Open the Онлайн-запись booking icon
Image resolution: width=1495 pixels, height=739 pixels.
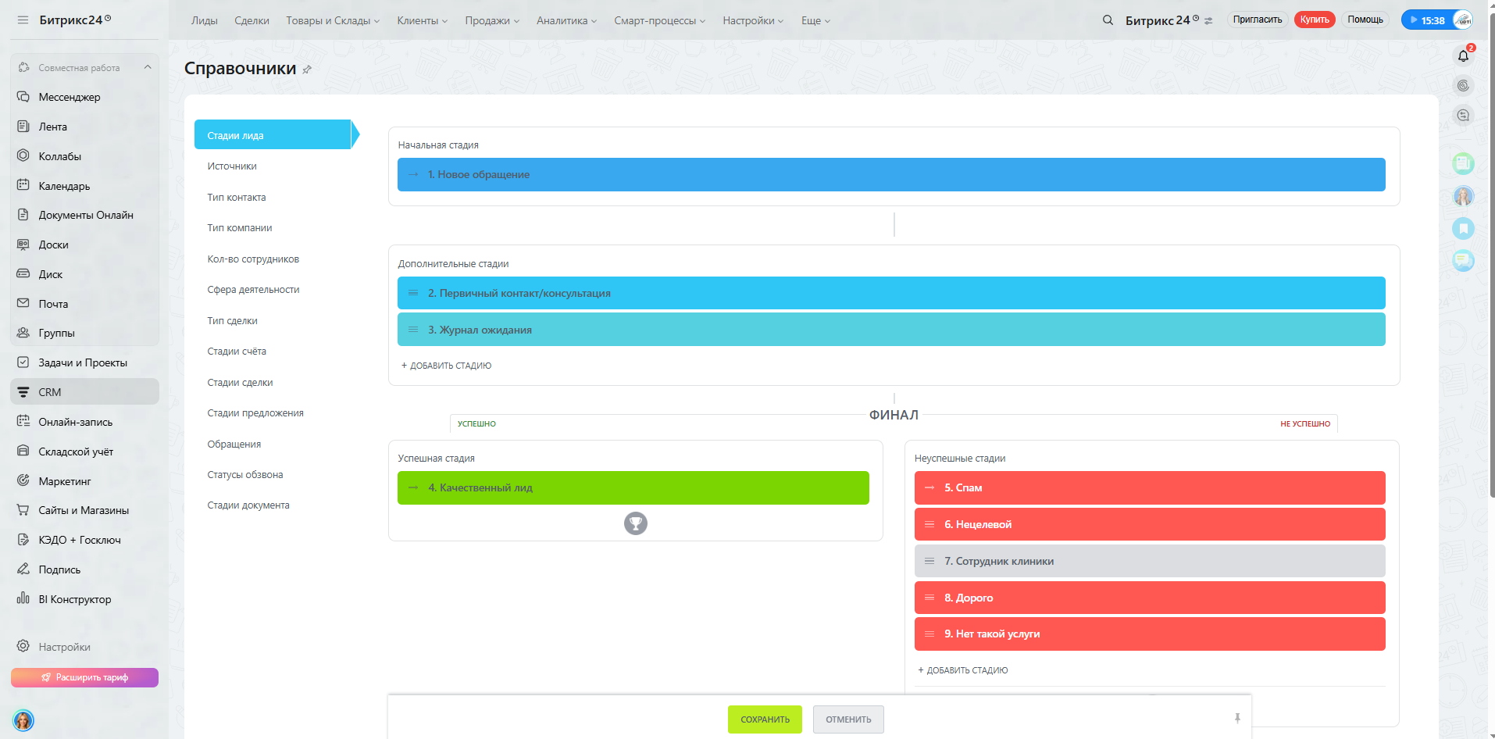coord(23,422)
